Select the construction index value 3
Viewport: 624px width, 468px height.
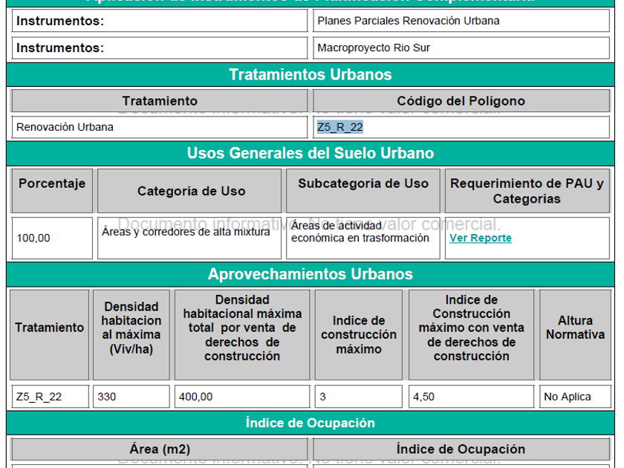359,397
